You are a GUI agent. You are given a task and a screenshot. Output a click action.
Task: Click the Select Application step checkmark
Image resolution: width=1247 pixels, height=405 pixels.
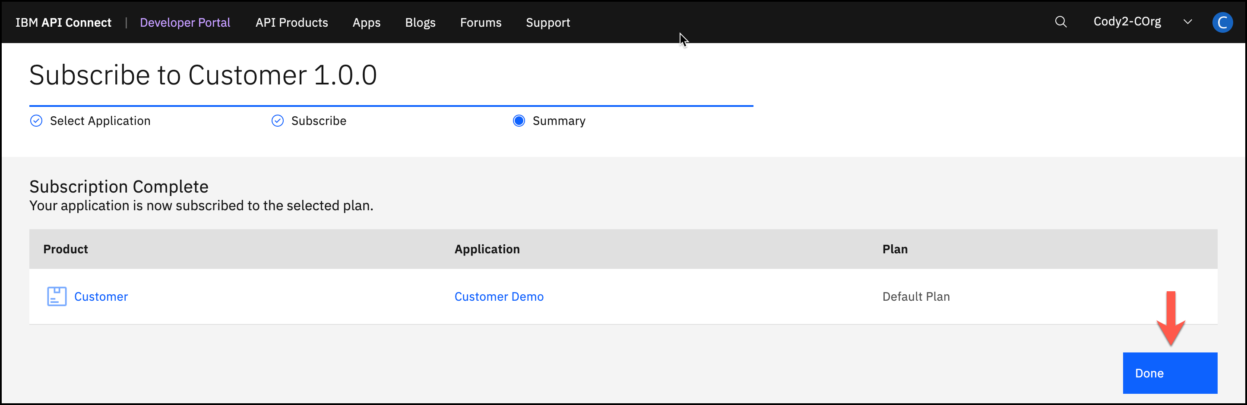36,121
